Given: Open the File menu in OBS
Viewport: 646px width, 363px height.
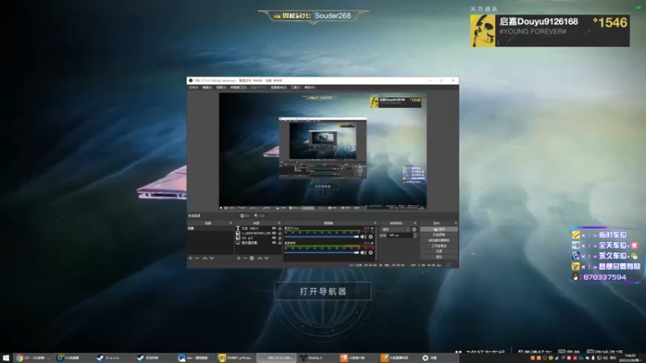Looking at the screenshot, I should 194,87.
